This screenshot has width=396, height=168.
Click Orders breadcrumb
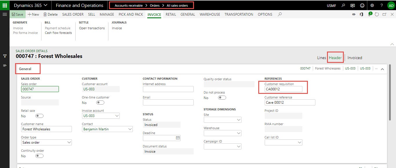(x=155, y=6)
